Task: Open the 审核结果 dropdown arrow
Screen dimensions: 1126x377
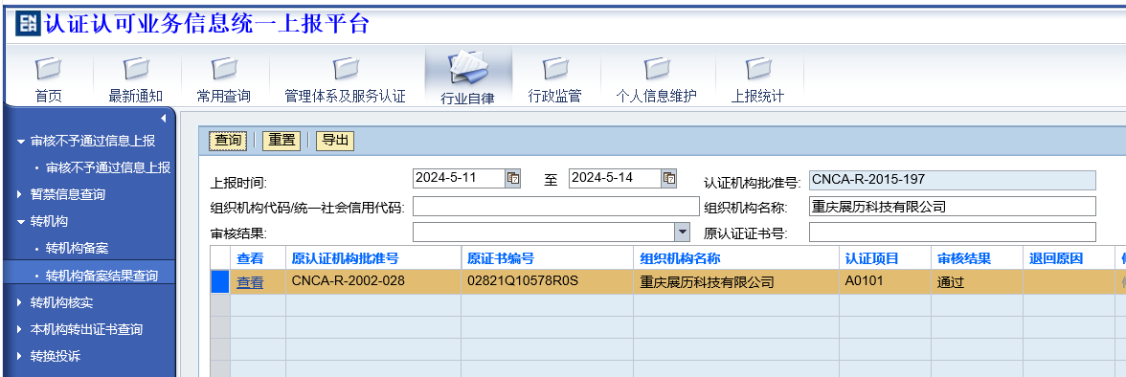Action: [682, 232]
